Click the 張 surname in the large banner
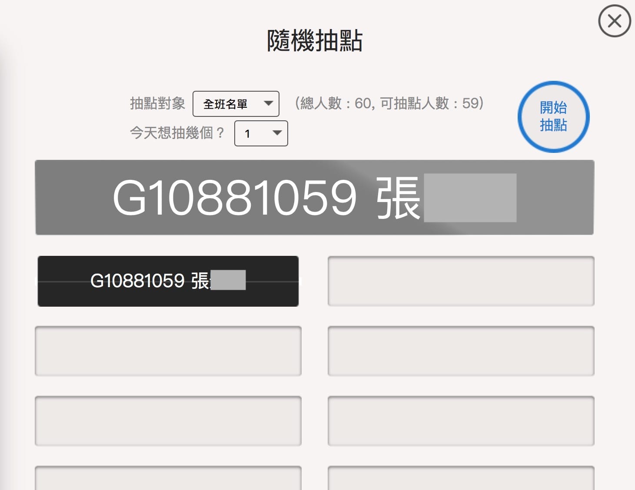Screen dimensions: 635x490 point(398,198)
